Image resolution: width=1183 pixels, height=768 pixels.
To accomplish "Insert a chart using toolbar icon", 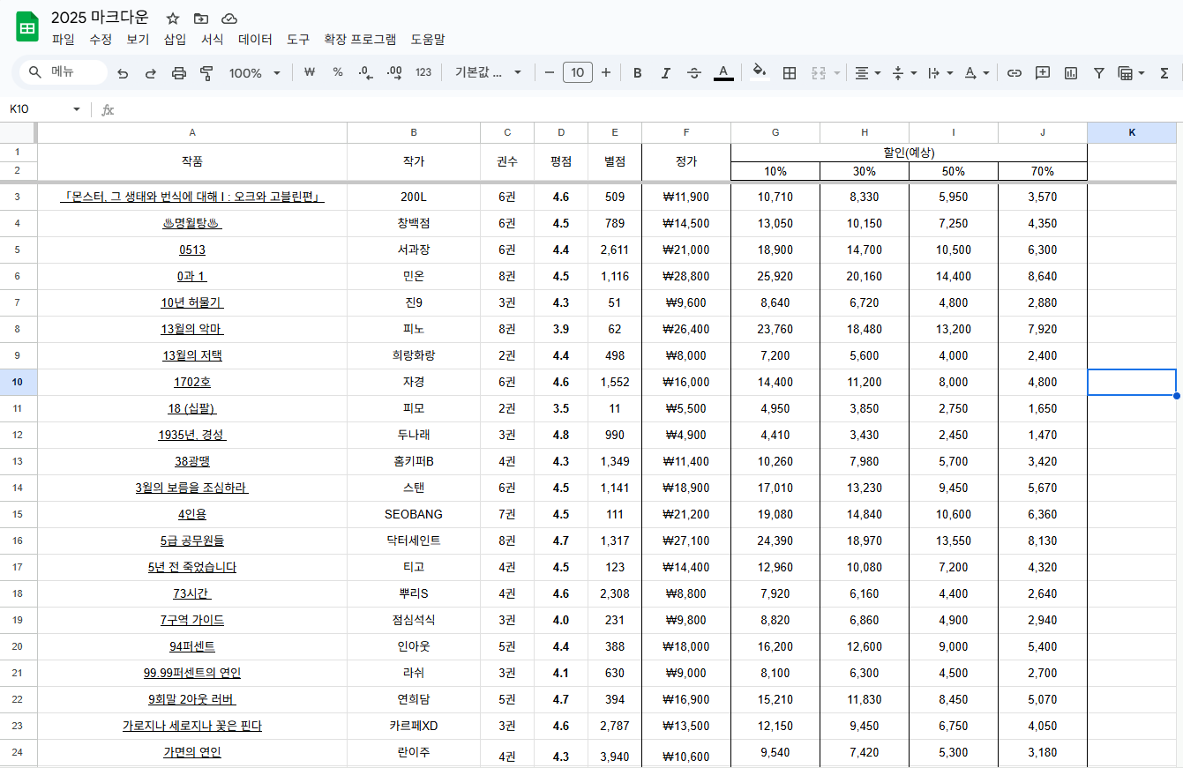I will (1071, 73).
